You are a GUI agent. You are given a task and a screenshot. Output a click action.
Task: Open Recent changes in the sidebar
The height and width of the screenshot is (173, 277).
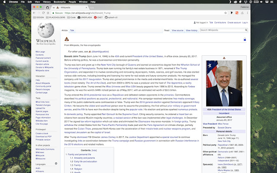[43, 90]
